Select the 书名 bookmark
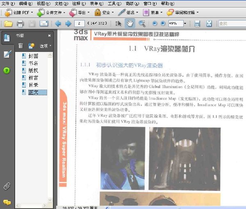 33,63
